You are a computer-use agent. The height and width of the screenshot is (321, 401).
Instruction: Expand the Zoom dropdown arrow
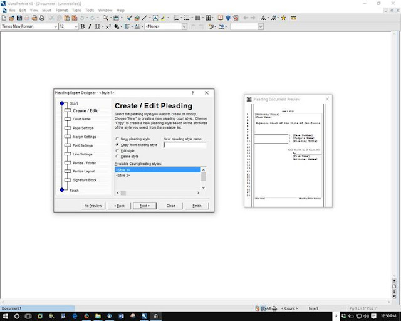pyautogui.click(x=111, y=18)
